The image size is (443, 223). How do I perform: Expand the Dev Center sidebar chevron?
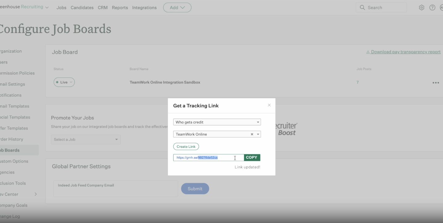coord(35,194)
